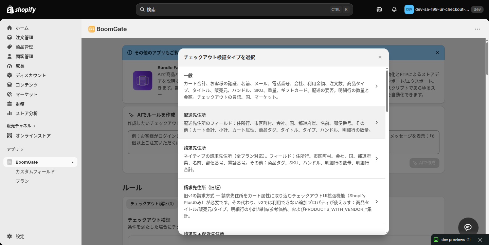Expand the 販売チャネル section
Screen dimensions: 489x245
point(21,126)
